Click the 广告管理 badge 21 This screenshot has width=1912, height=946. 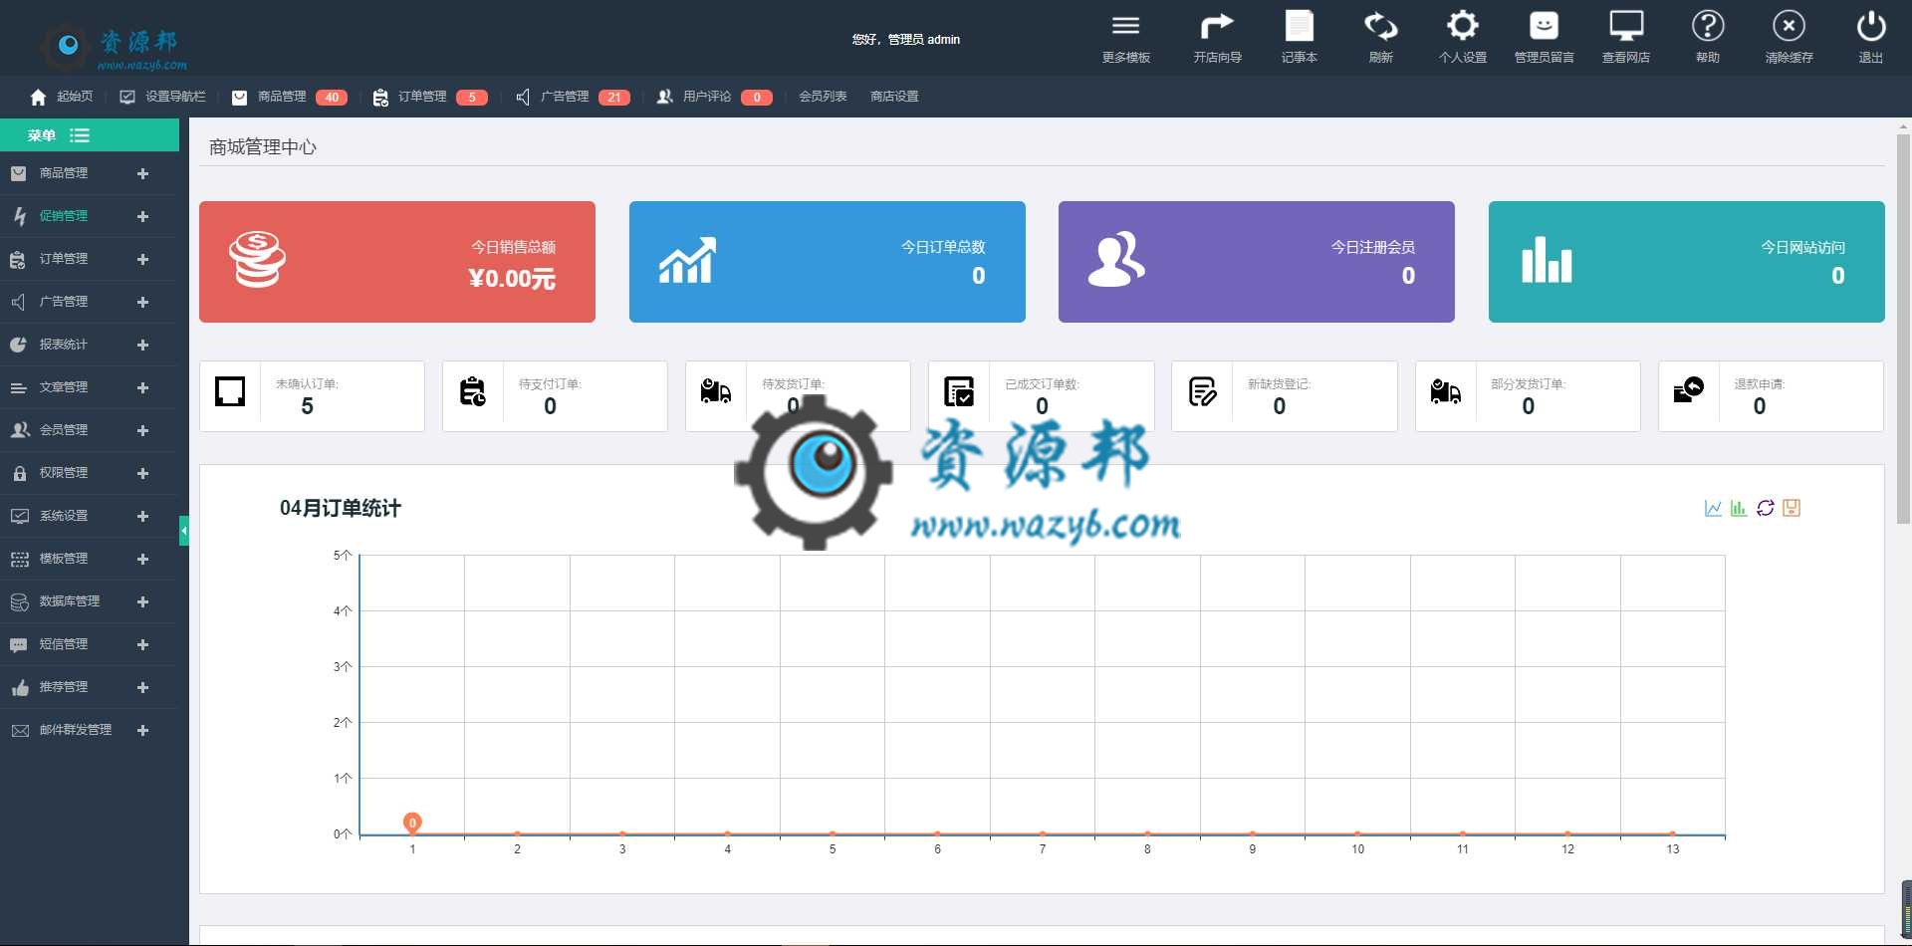614,98
